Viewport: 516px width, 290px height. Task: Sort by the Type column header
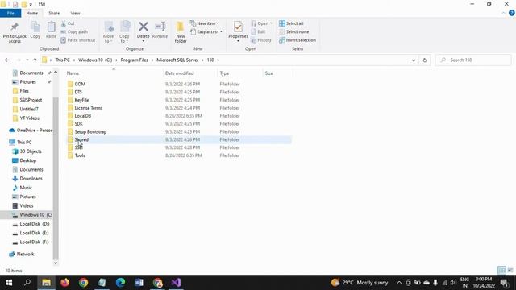tap(240, 73)
